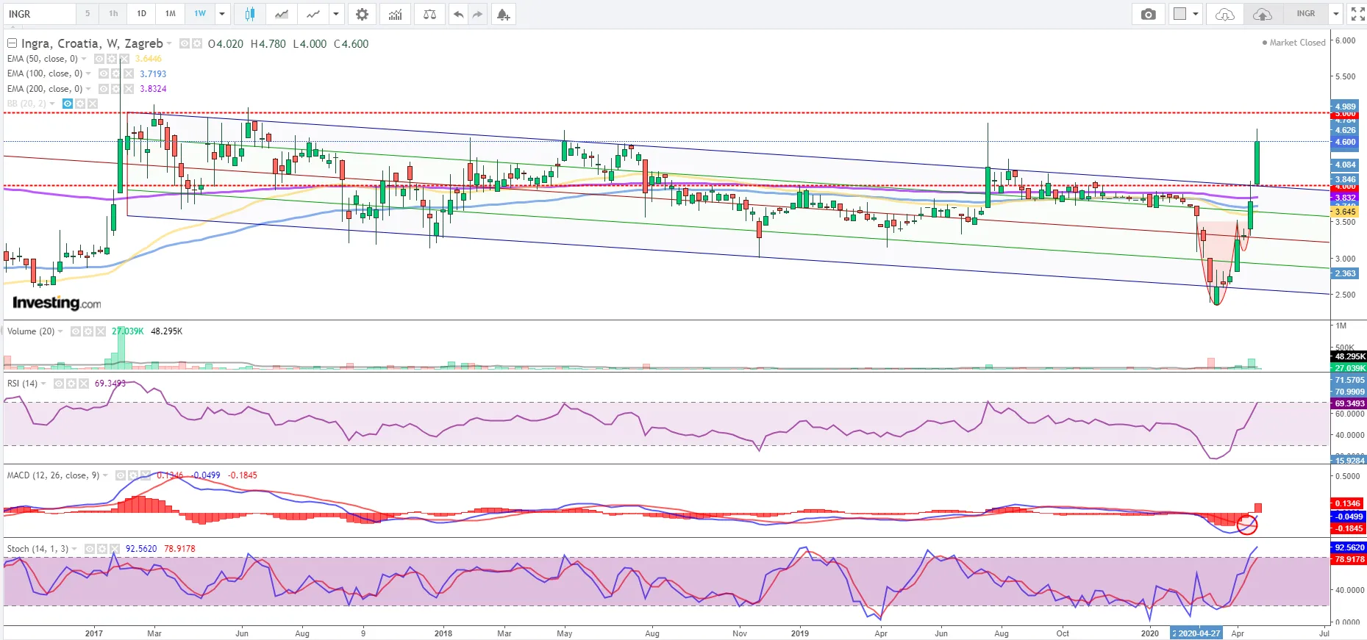Image resolution: width=1367 pixels, height=640 pixels.
Task: Switch to the 1D timeframe
Action: tap(141, 14)
